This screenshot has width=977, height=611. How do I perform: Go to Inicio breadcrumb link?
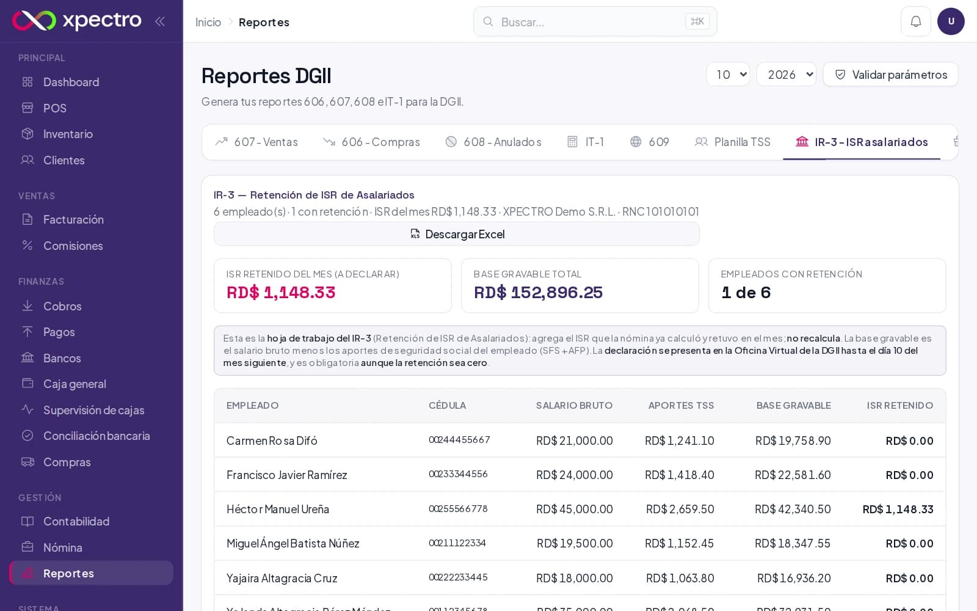click(x=208, y=22)
